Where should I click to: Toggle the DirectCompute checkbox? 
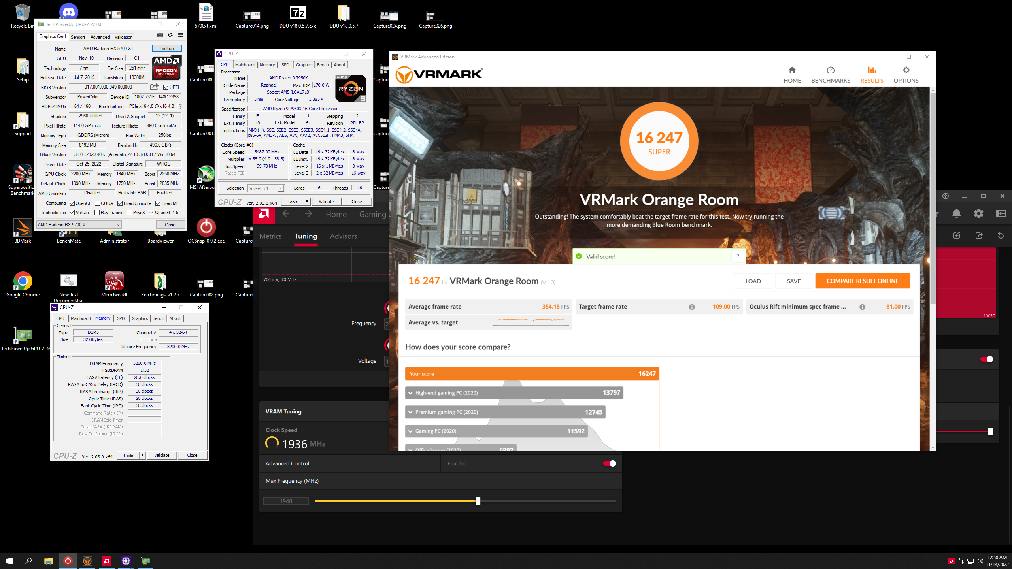(120, 203)
